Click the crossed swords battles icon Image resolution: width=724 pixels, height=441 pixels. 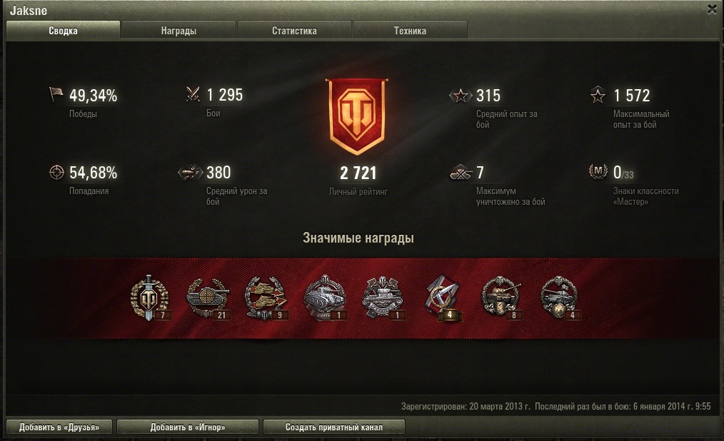[193, 94]
